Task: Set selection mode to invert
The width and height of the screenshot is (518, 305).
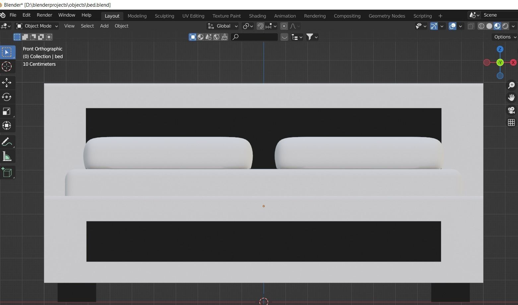Action: pos(41,37)
